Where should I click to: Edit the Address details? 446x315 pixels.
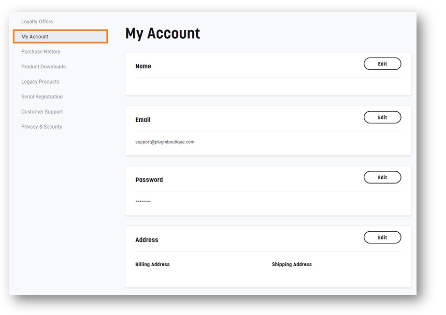382,238
